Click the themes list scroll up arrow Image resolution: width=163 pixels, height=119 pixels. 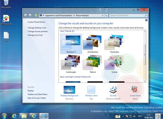pyautogui.click(x=145, y=31)
